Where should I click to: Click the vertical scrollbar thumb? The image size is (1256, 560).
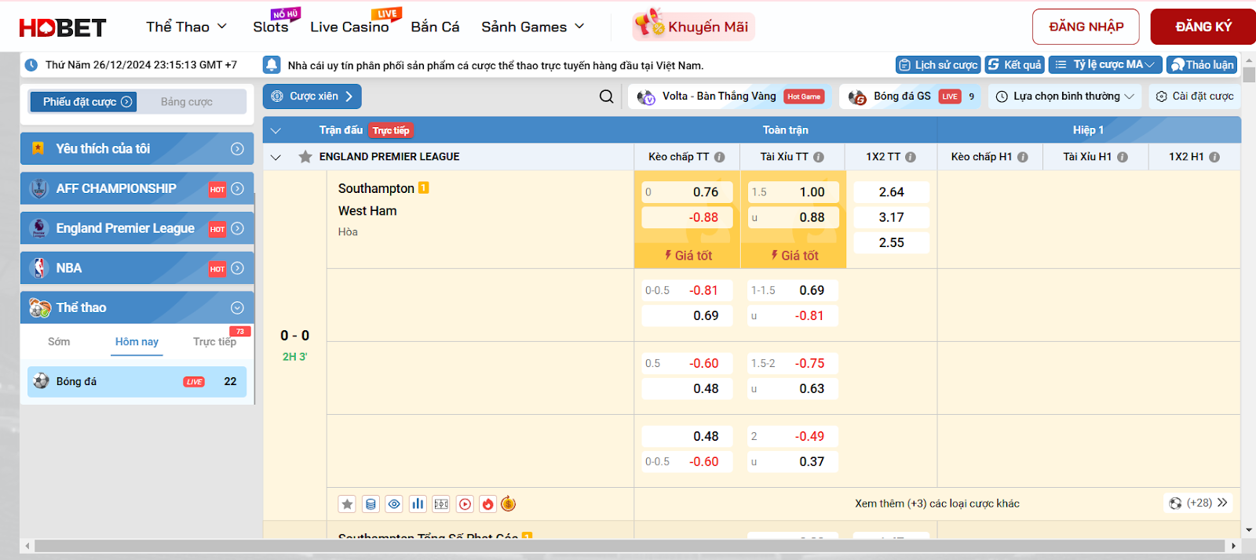1249,75
